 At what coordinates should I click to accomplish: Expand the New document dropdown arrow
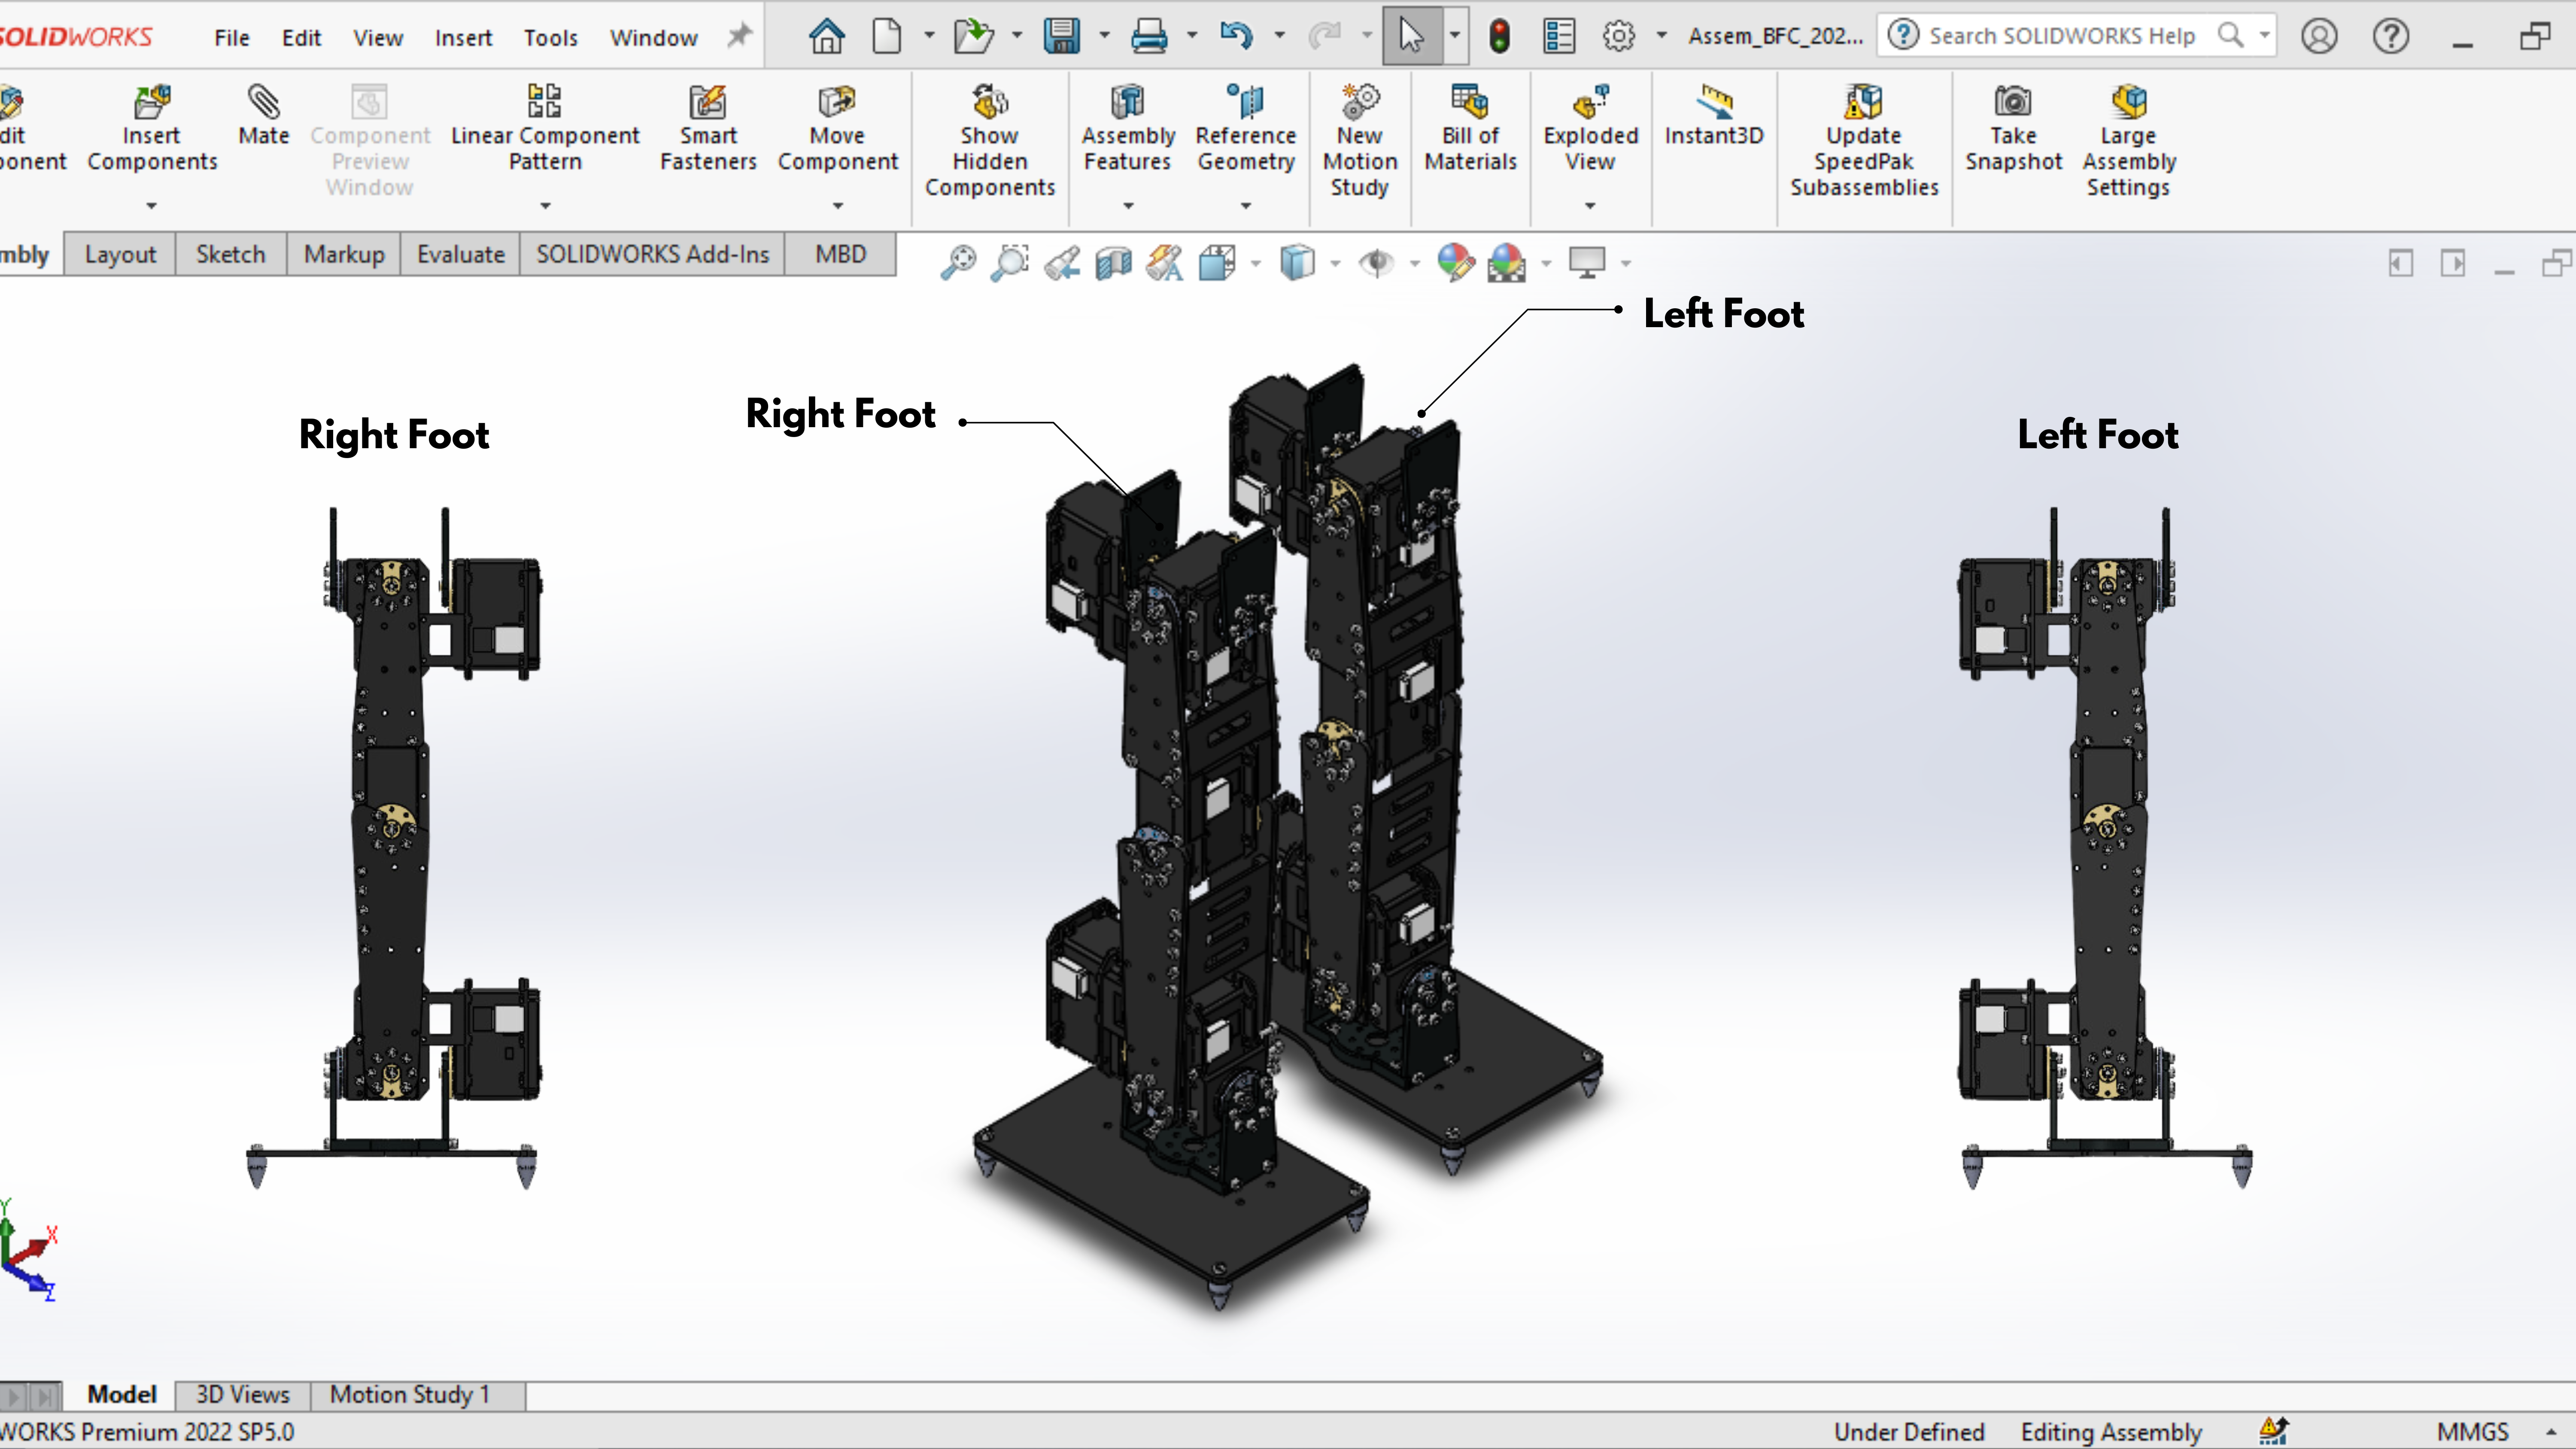click(929, 37)
